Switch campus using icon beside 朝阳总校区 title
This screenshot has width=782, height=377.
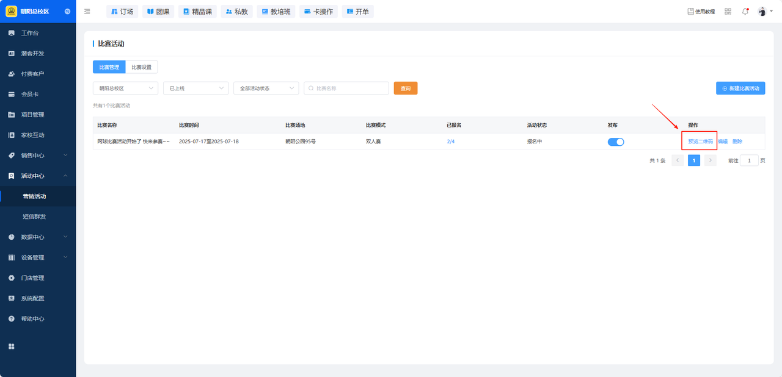pos(67,12)
